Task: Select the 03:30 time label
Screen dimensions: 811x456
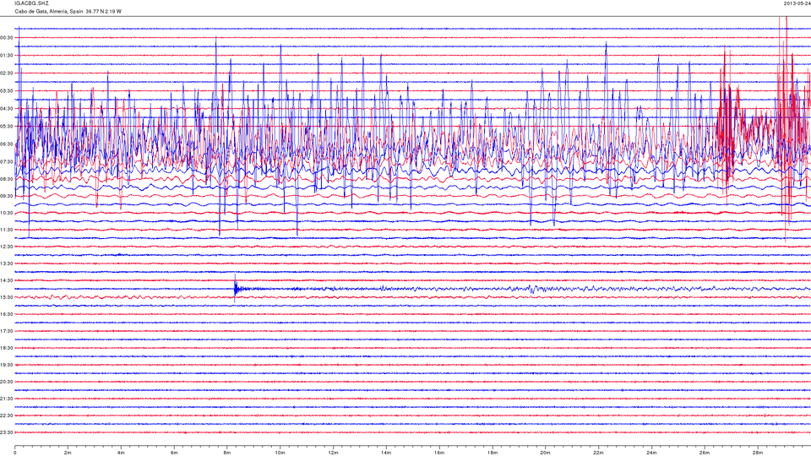Action: pos(6,90)
